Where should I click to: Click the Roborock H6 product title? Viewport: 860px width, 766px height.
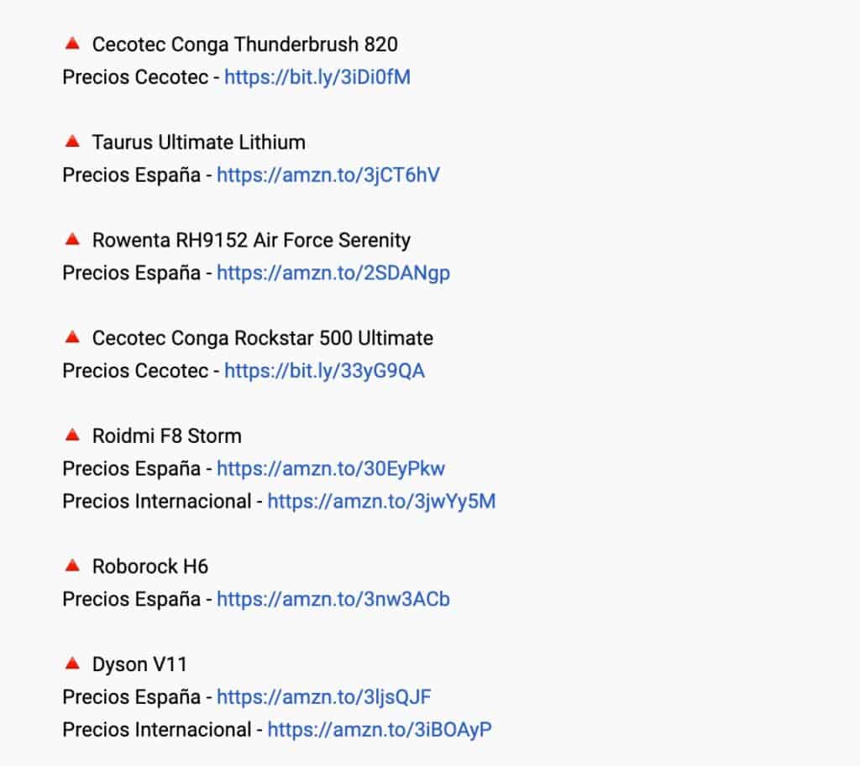pyautogui.click(x=150, y=566)
